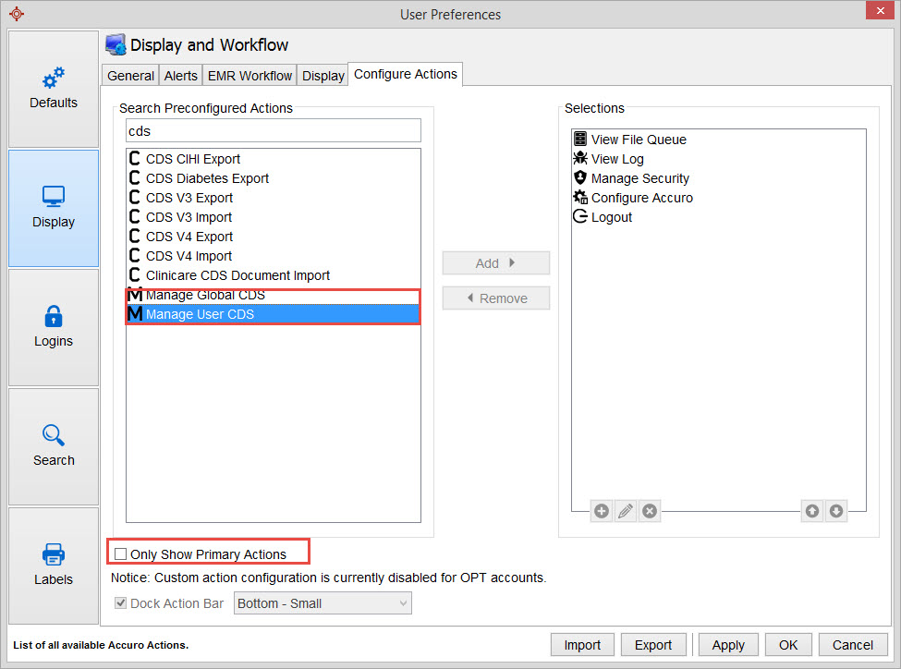901x669 pixels.
Task: Click the Apply button
Action: pos(728,645)
